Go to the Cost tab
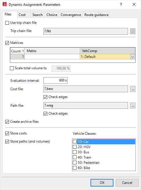 (22, 15)
